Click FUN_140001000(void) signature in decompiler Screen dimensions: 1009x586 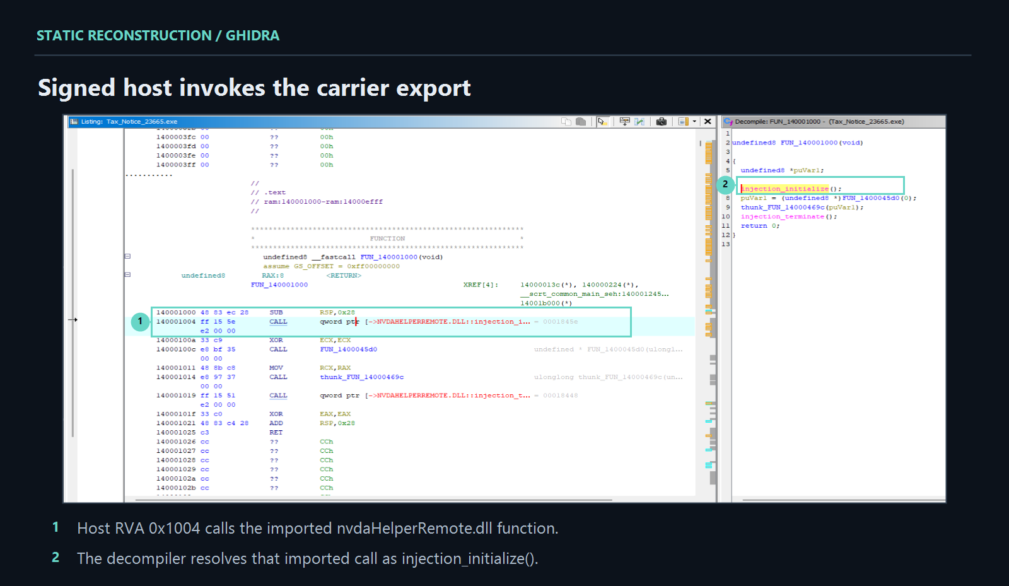[x=822, y=143]
